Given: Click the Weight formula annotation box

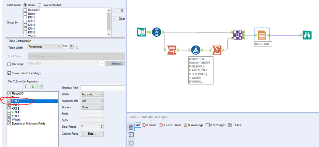Looking at the screenshot, I should point(201,70).
